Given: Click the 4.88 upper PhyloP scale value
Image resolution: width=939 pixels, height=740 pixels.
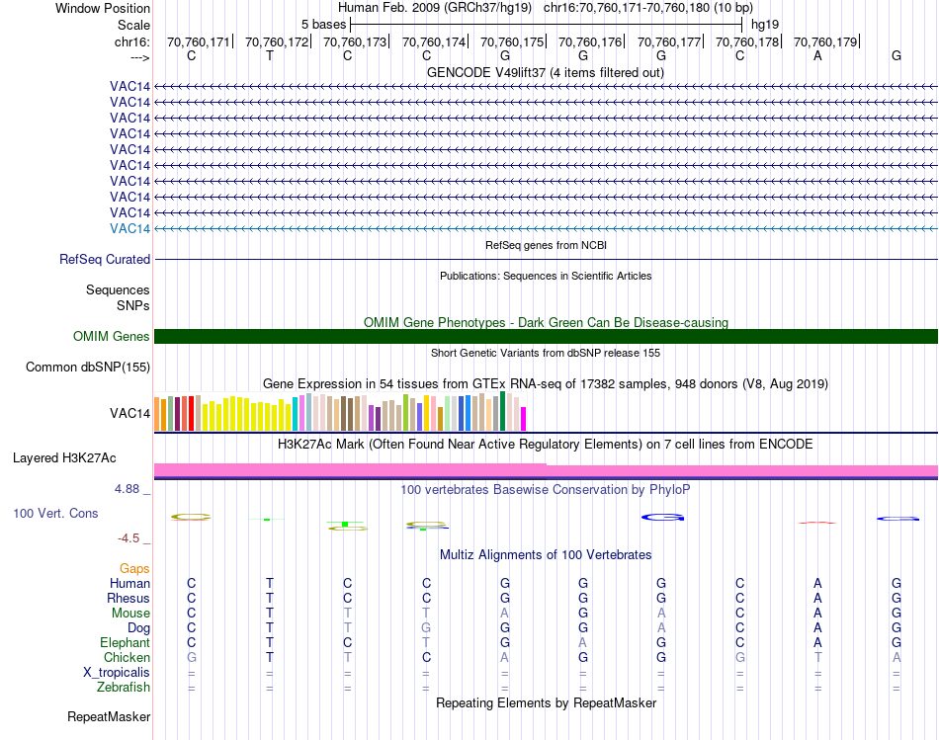Looking at the screenshot, I should pyautogui.click(x=127, y=489).
